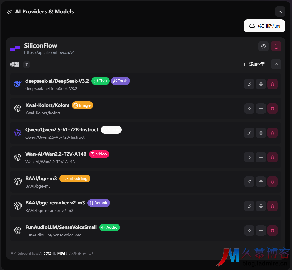Screen dimensions: 292x270
Task: Test connection for Wan2.2-T2V-A14B model
Action: pyautogui.click(x=249, y=157)
